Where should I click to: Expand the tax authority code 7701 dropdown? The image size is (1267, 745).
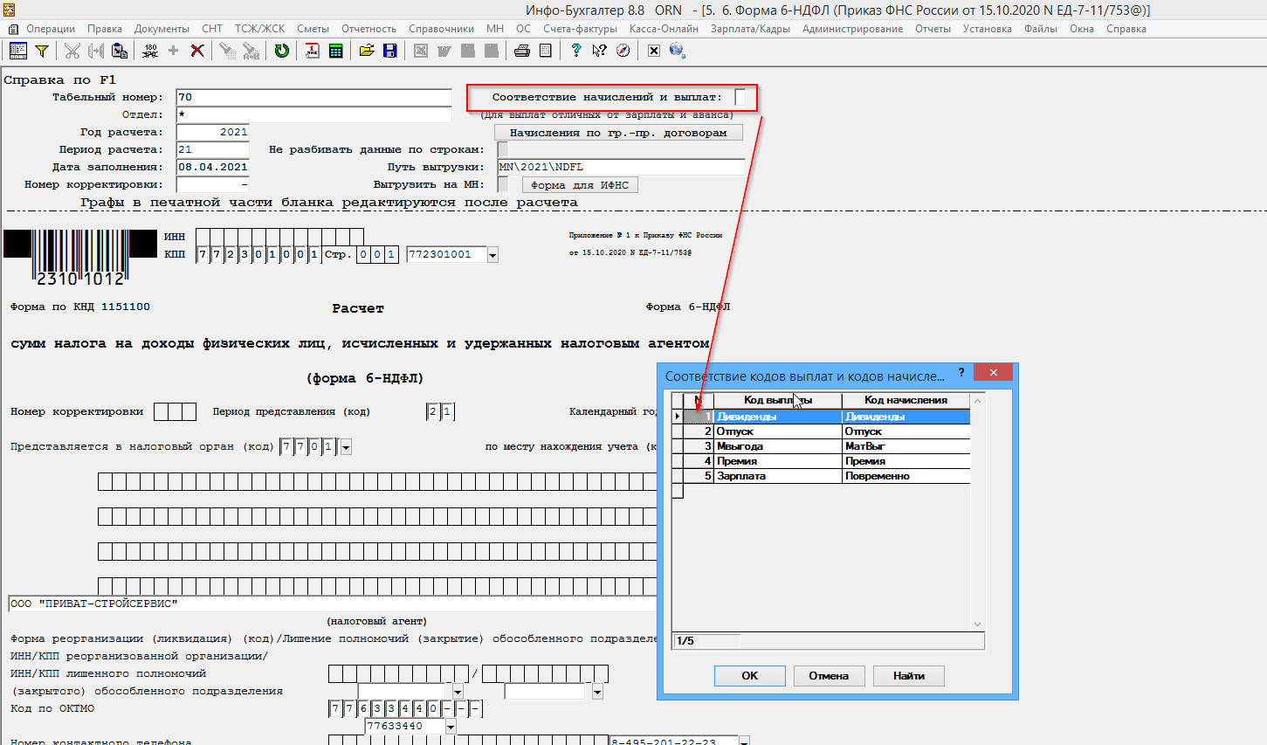coord(346,447)
